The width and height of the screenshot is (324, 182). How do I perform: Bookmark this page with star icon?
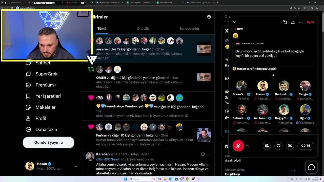tap(299, 8)
